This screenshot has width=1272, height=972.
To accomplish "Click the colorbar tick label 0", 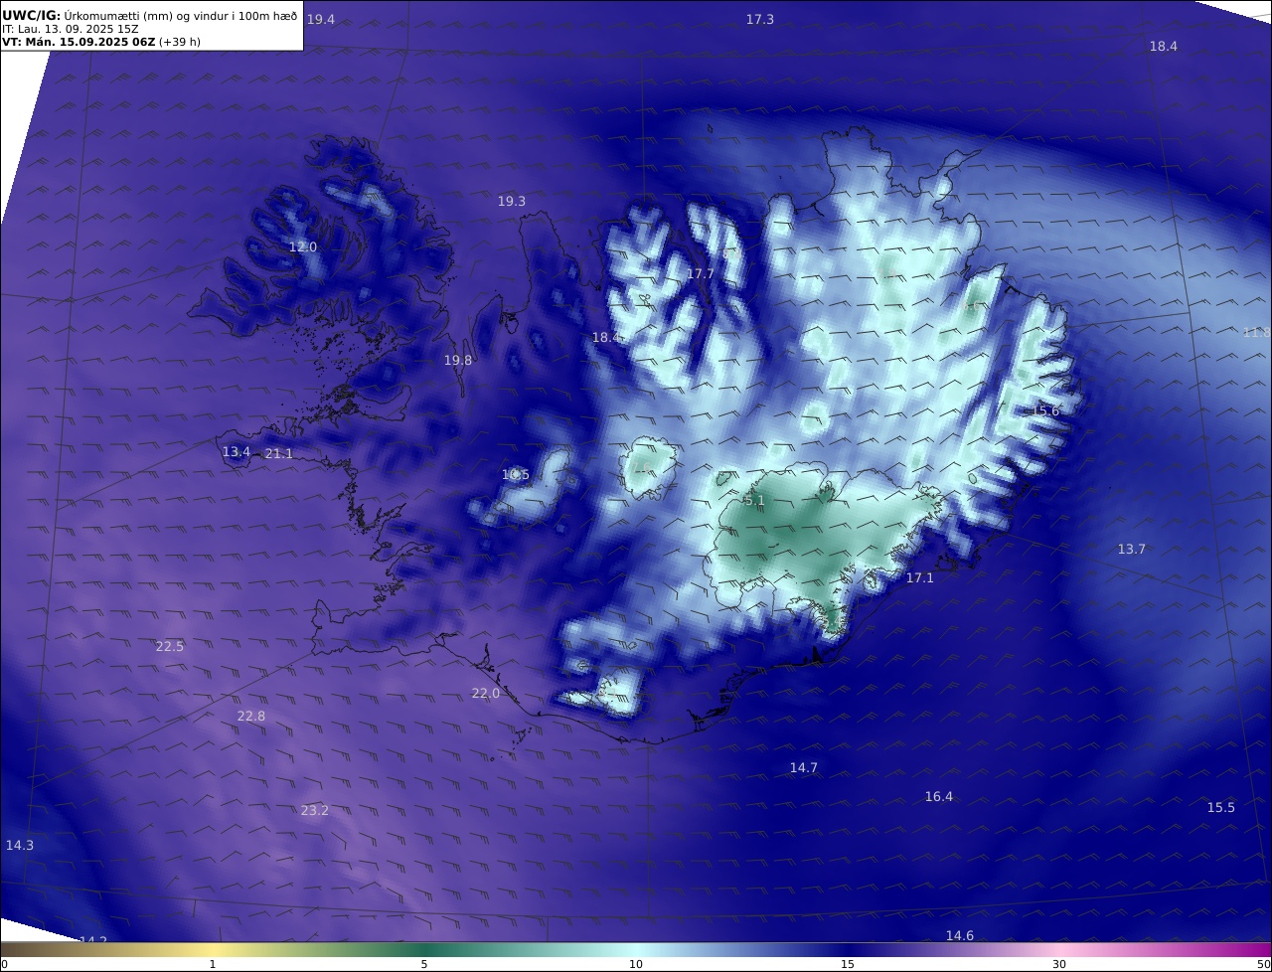I will point(4,964).
